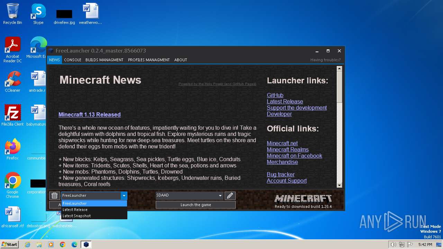The height and width of the screenshot is (249, 443).
Task: Click the pencil edit-profile icon
Action: (230, 196)
